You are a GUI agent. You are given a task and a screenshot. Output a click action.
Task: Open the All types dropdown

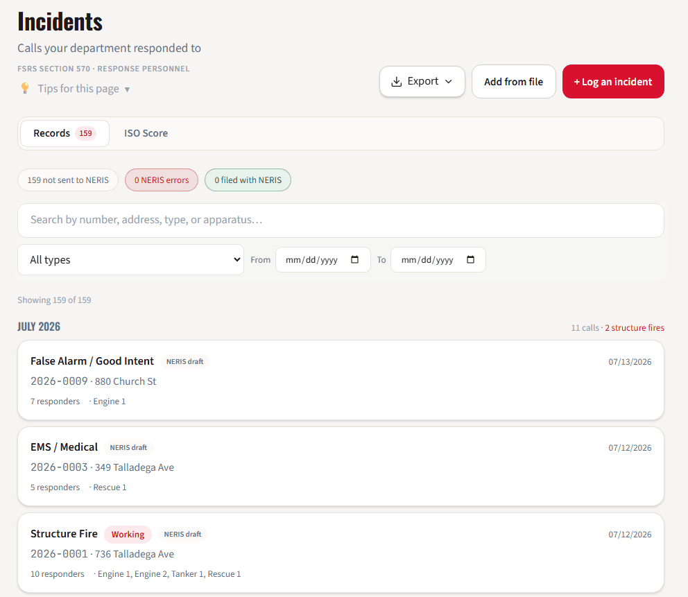pos(131,260)
